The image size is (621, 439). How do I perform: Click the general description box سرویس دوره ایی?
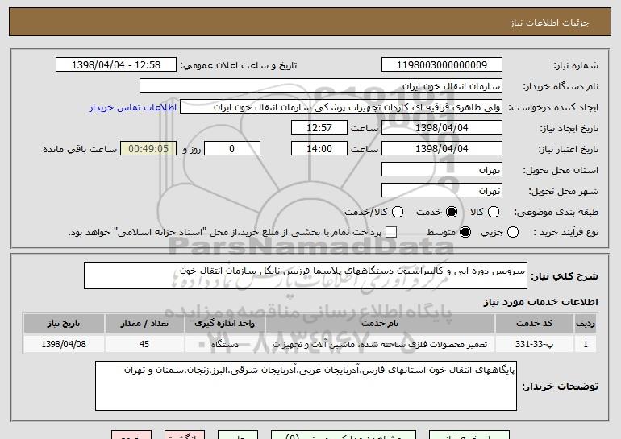point(306,275)
